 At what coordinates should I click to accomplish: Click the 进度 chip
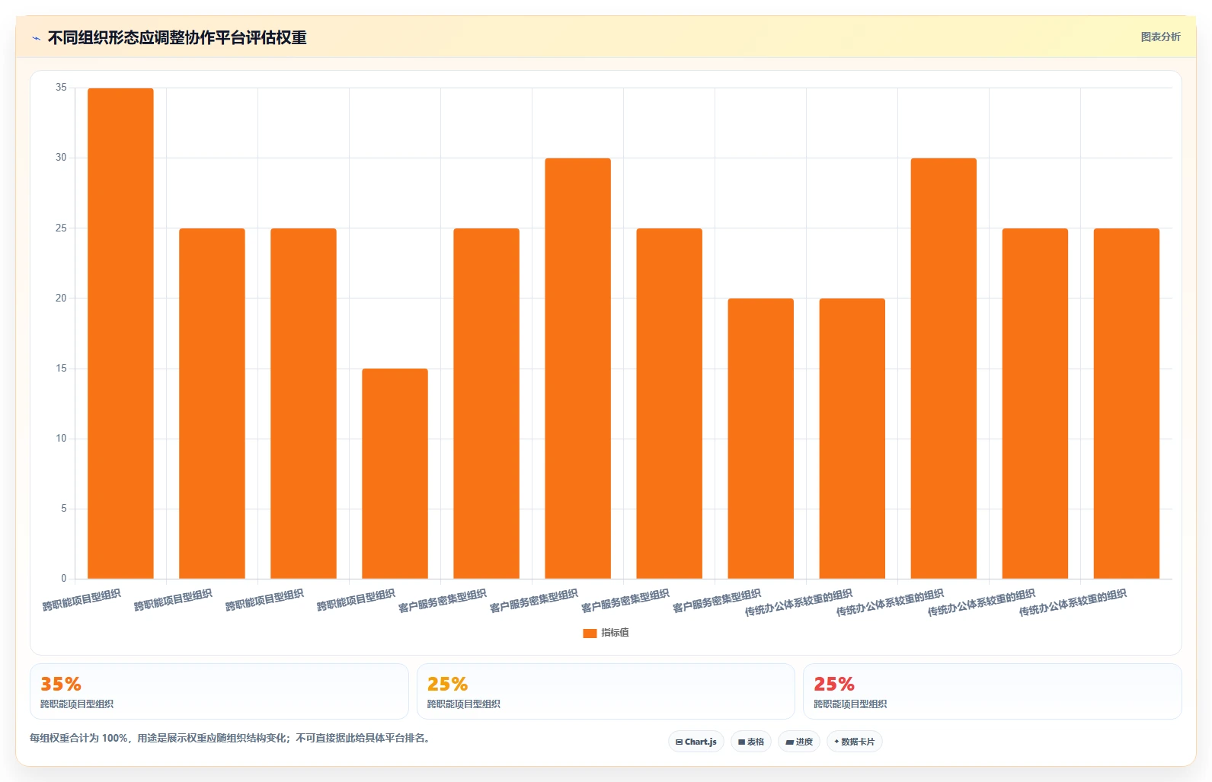(799, 742)
